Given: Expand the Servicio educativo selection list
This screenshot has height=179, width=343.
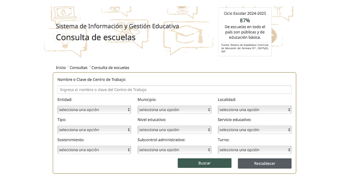Looking at the screenshot, I should click(x=255, y=130).
